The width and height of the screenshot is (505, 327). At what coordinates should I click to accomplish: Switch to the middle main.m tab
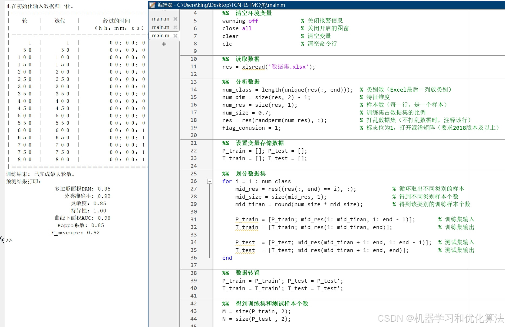tap(161, 27)
